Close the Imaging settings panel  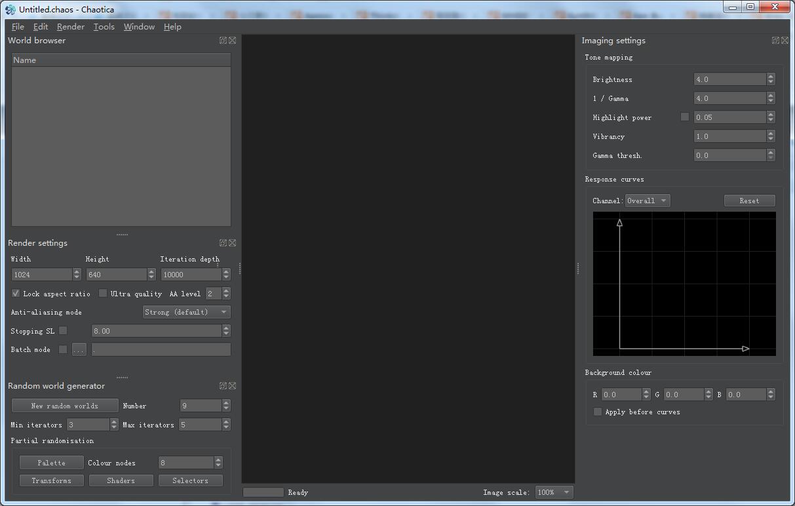click(785, 41)
